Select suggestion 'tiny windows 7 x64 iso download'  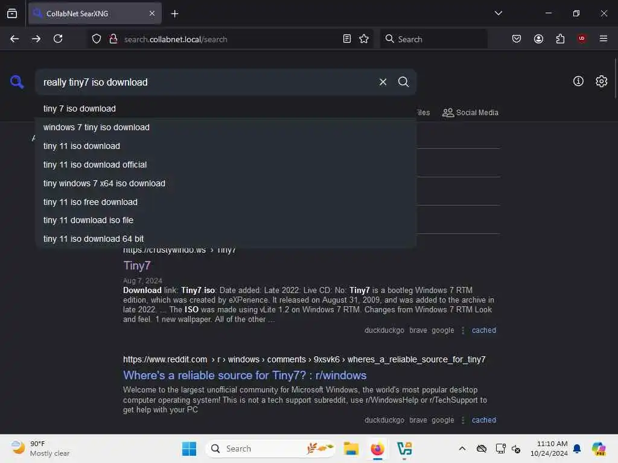tap(226, 183)
